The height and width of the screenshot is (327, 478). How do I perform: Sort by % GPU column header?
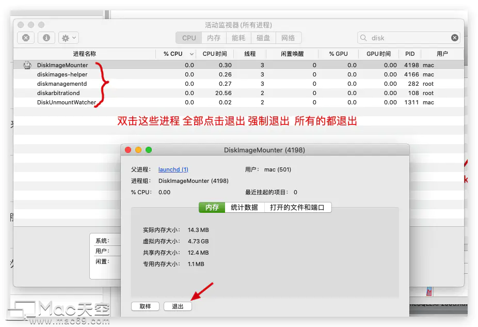click(x=339, y=54)
